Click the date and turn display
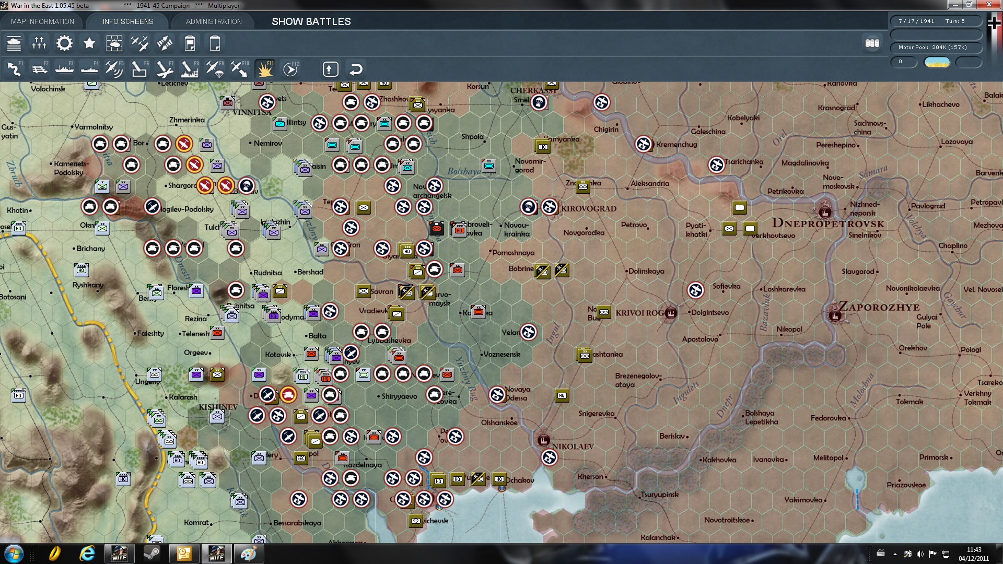1003x564 pixels. pyautogui.click(x=936, y=21)
